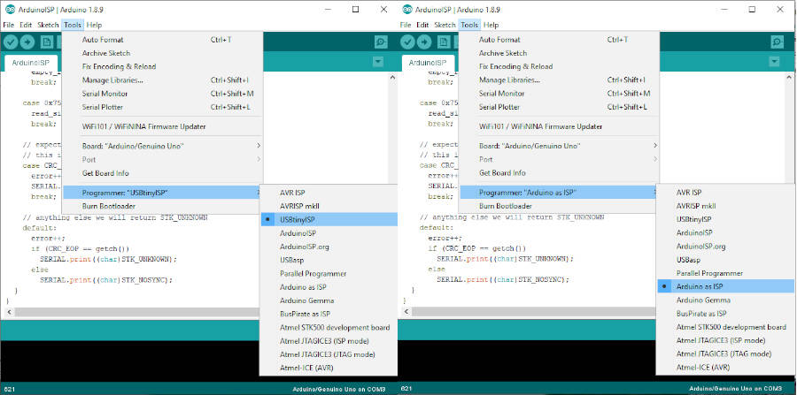Select USBtinyISP radio option in left window
Viewport: 797px width, 395px height.
(x=329, y=219)
